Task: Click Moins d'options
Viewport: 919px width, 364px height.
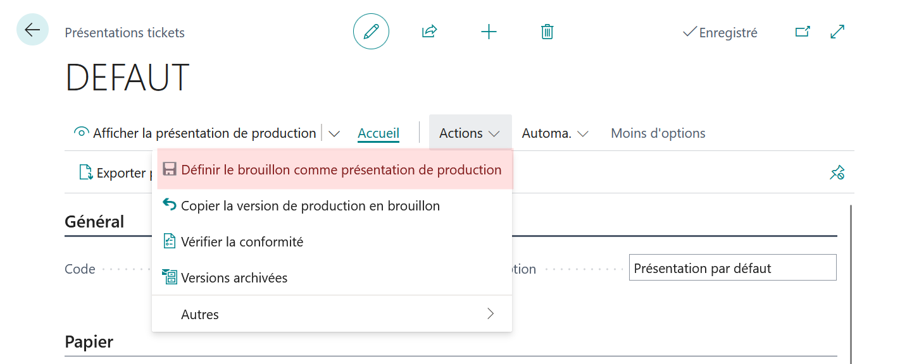Action: (x=658, y=133)
